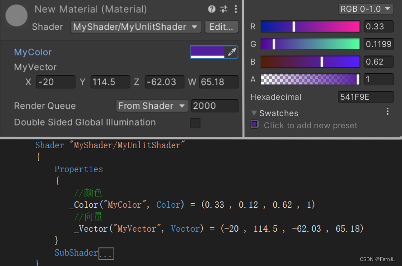Open the From Shader render queue dropdown
Viewport: 402px width, 266px height.
(152, 106)
